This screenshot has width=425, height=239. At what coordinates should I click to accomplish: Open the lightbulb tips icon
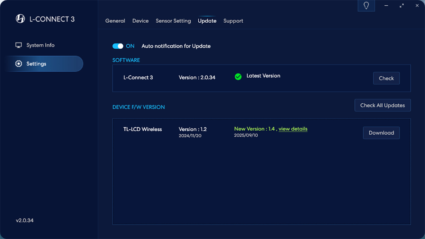click(x=366, y=5)
